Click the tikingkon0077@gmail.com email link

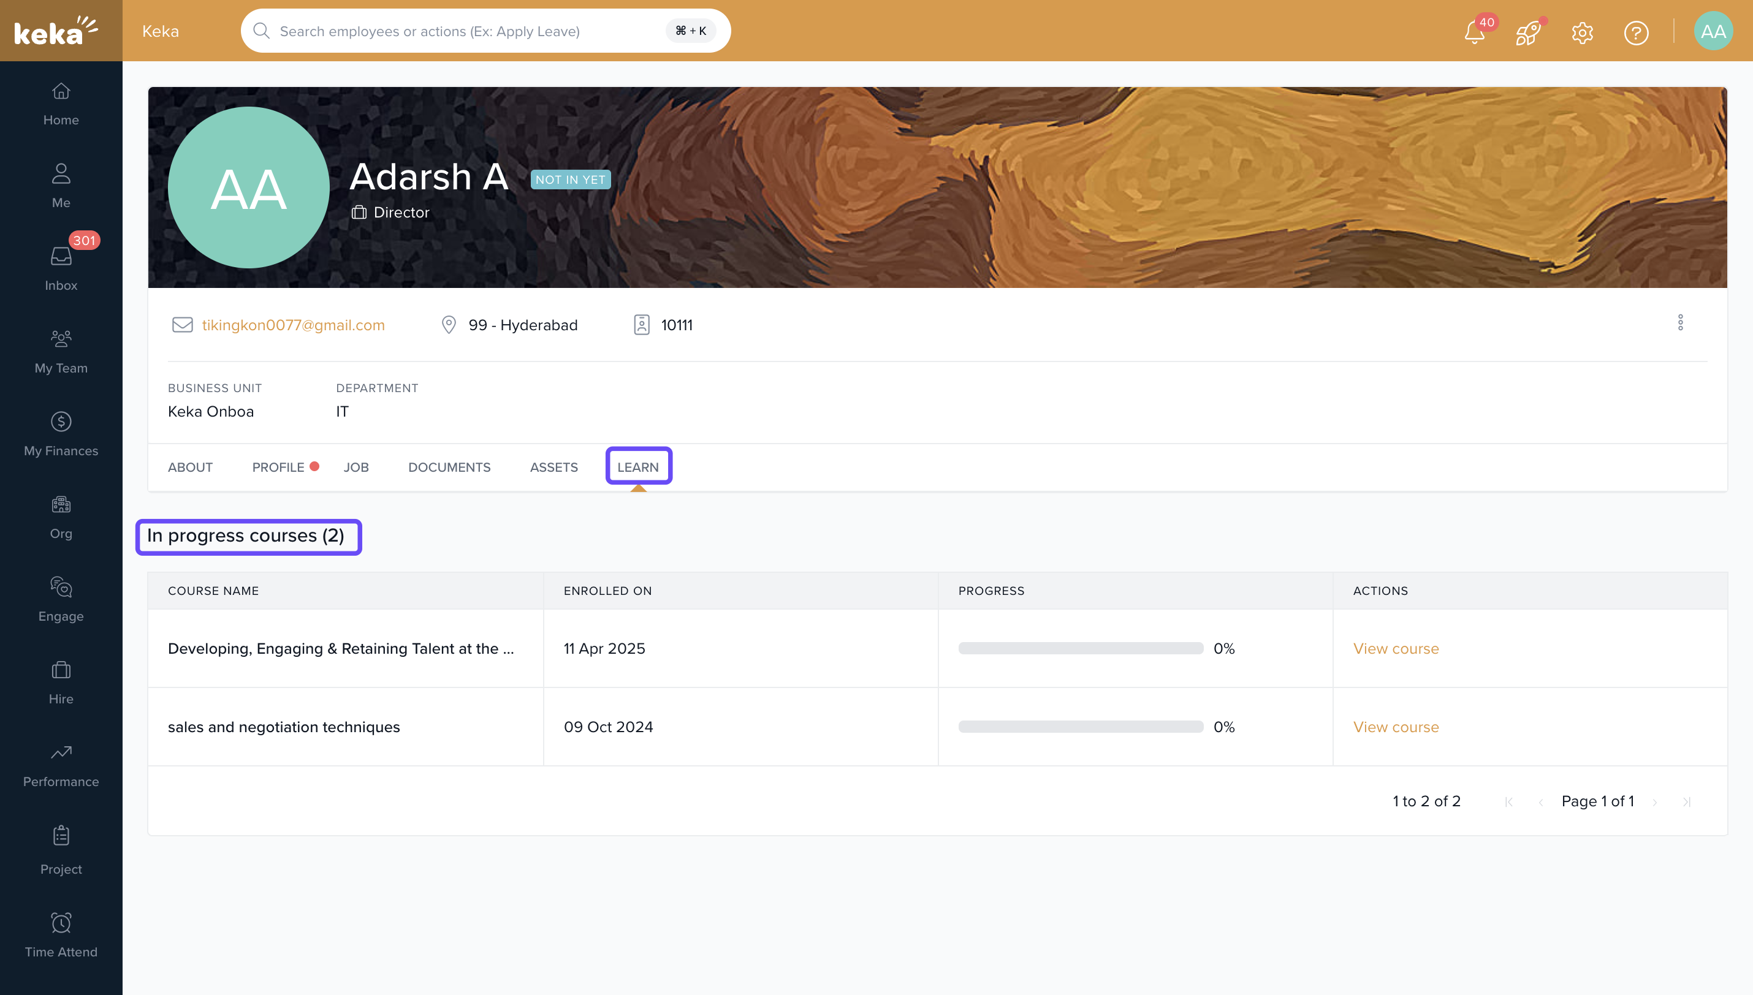pos(293,325)
